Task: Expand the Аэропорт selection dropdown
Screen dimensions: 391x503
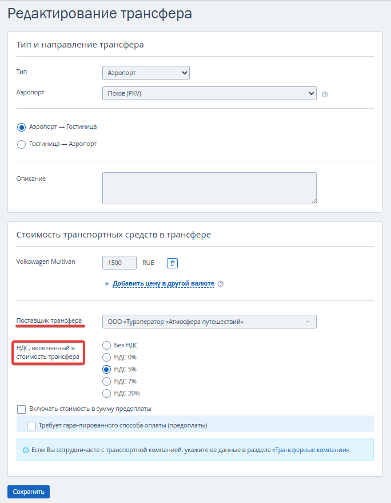Action: [x=209, y=93]
